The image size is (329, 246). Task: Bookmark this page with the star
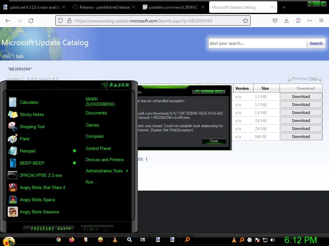tap(245, 20)
